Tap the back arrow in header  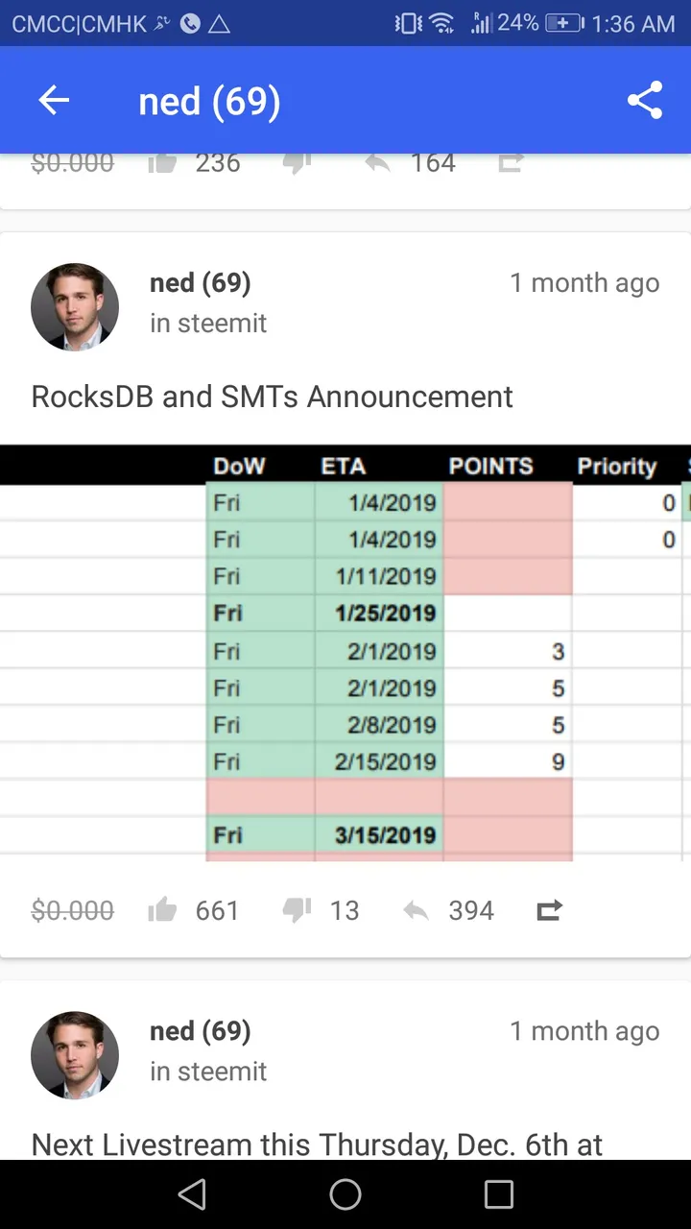(54, 101)
